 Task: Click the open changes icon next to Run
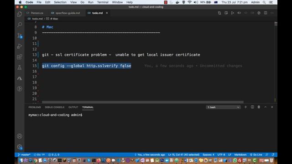239,13
